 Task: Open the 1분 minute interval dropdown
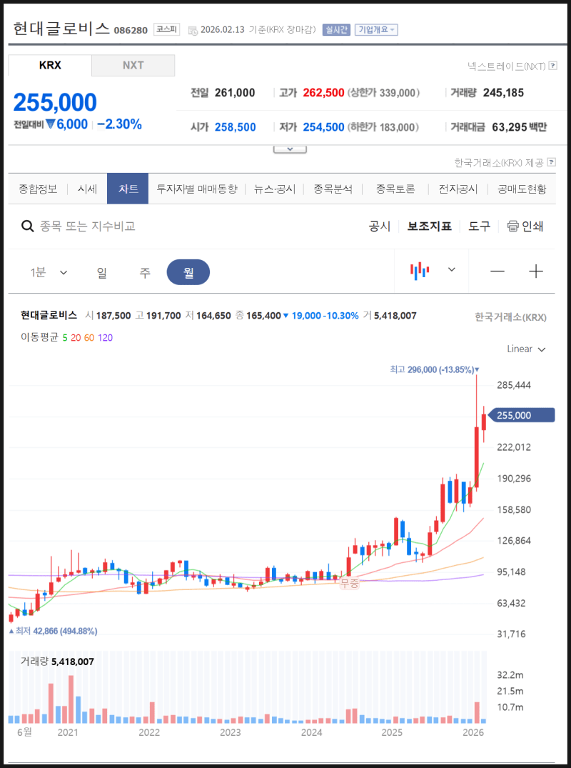click(49, 272)
